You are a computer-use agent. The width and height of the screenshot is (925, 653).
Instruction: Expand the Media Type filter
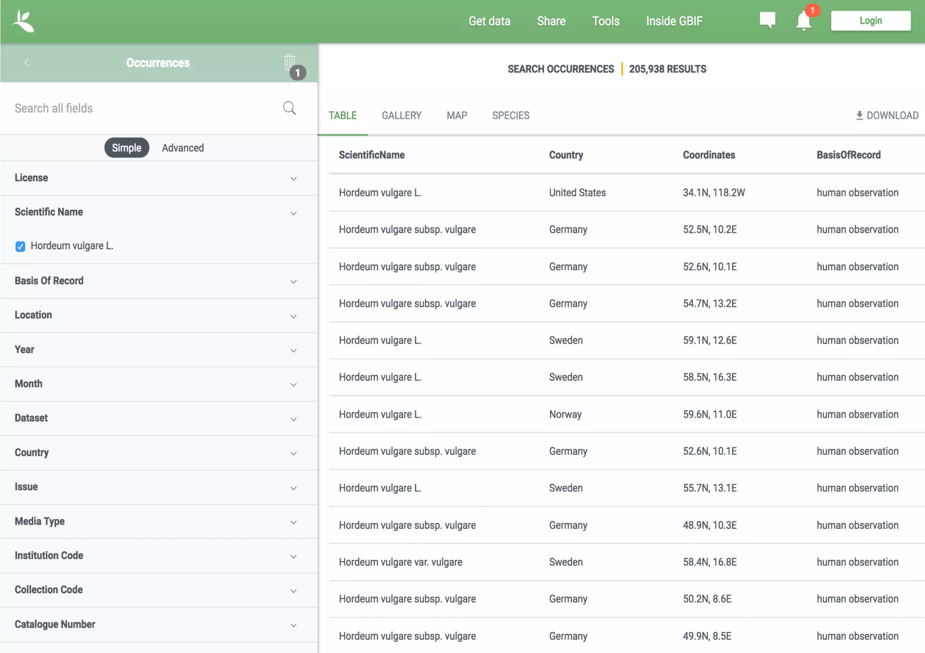[293, 522]
